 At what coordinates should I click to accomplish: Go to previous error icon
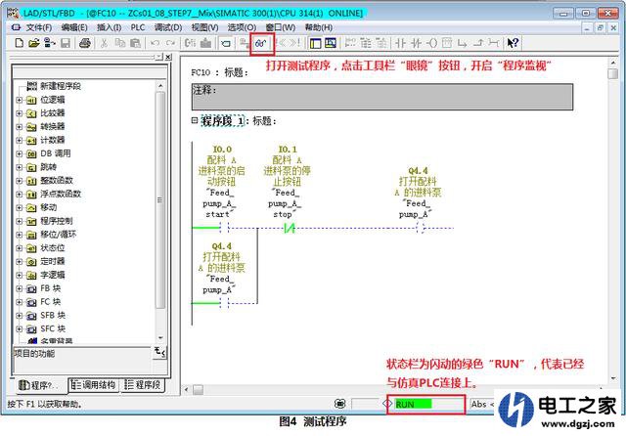[282, 43]
